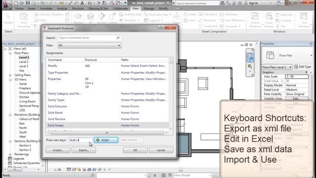Click the Switch Windows icon in quick access toolbar
Viewport: 316px width, 178px height.
click(x=118, y=3)
